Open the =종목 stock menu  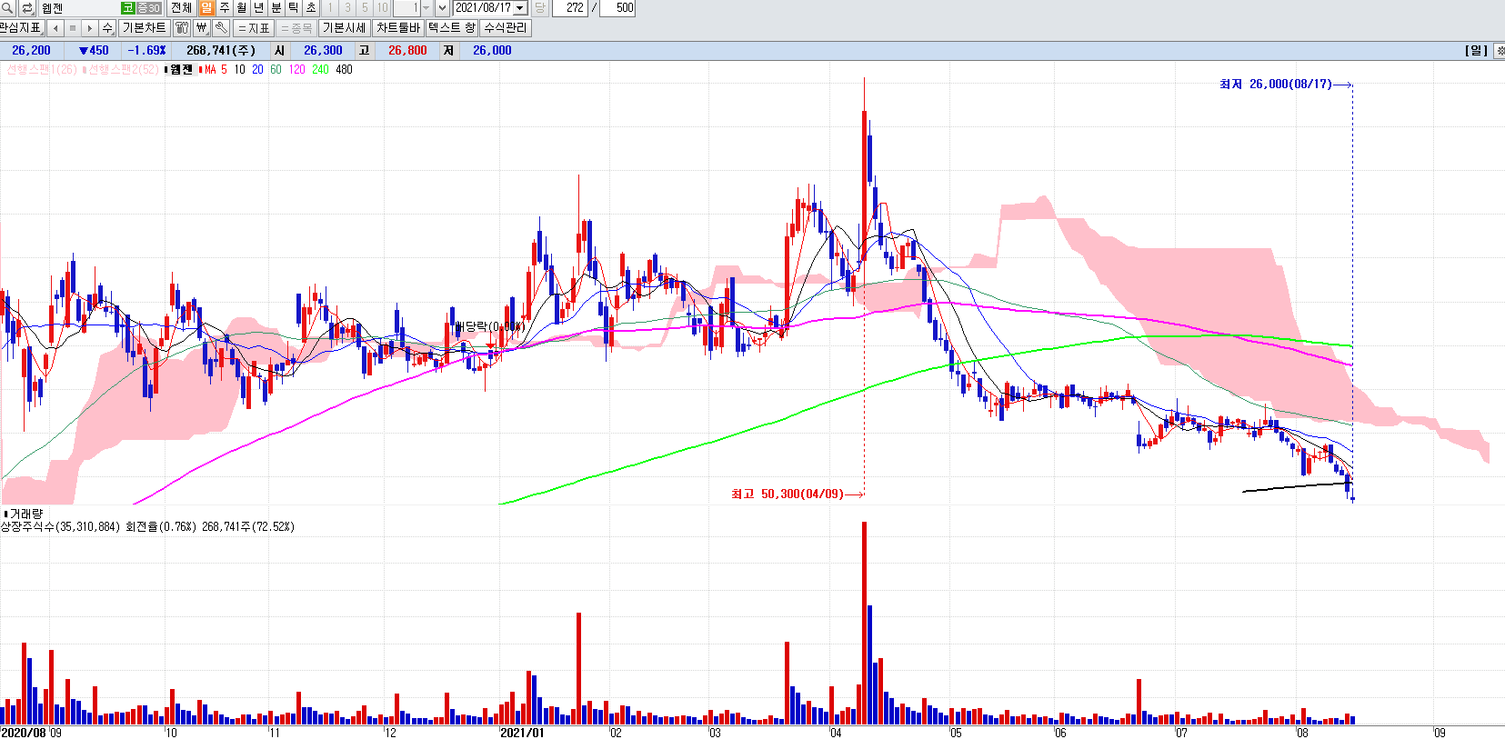pos(296,27)
